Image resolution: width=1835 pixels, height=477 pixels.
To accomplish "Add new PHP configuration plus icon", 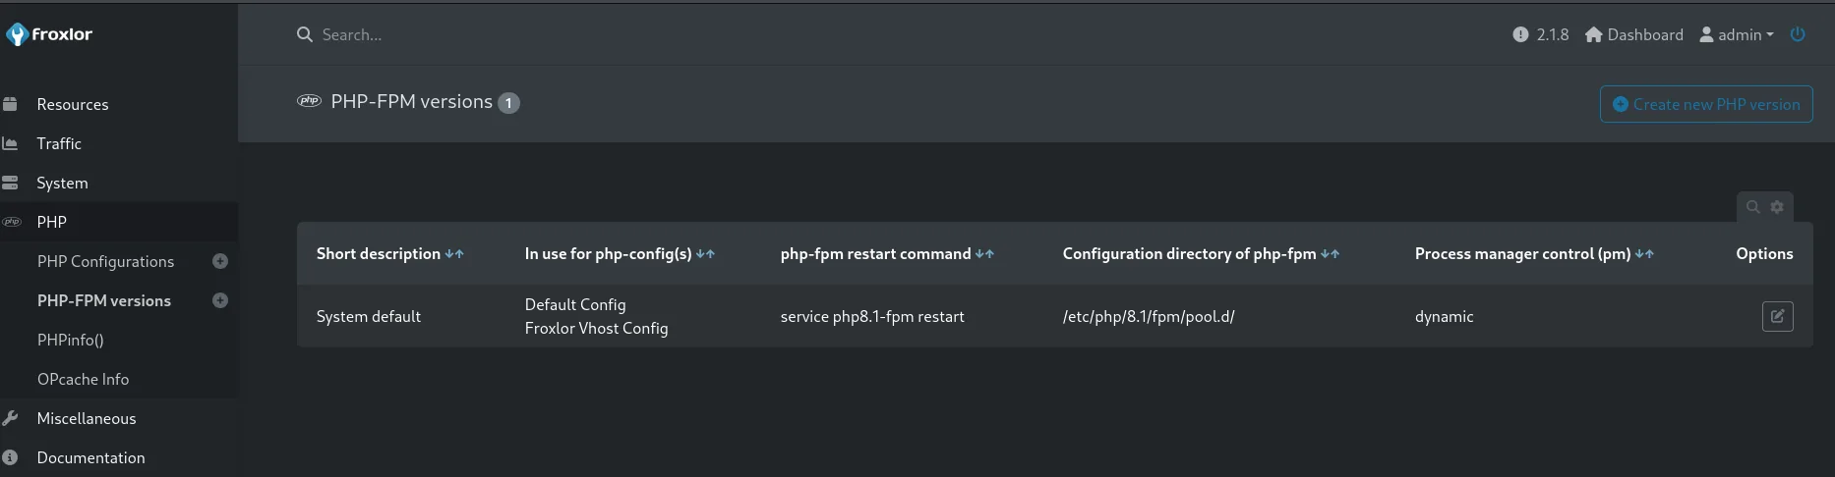I will (x=220, y=261).
